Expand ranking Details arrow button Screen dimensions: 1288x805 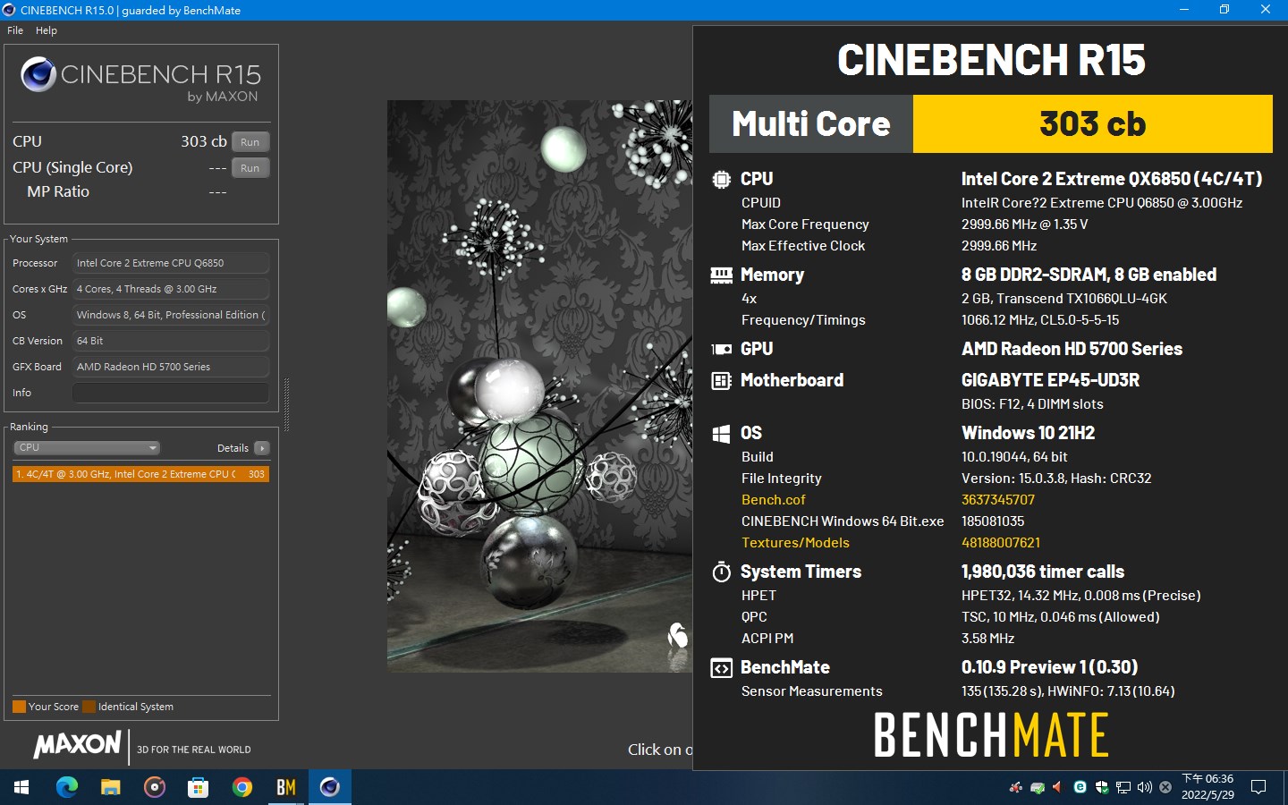pos(261,448)
